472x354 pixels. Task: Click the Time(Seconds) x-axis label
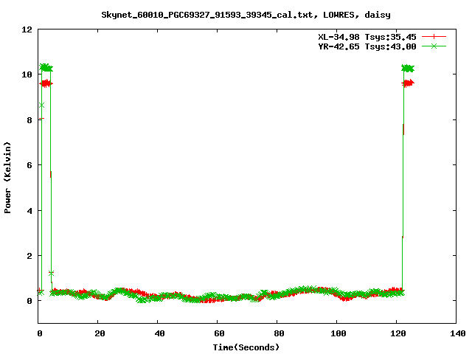point(246,347)
